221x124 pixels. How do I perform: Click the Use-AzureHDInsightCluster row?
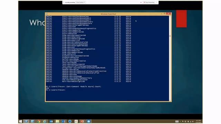pos(88,80)
